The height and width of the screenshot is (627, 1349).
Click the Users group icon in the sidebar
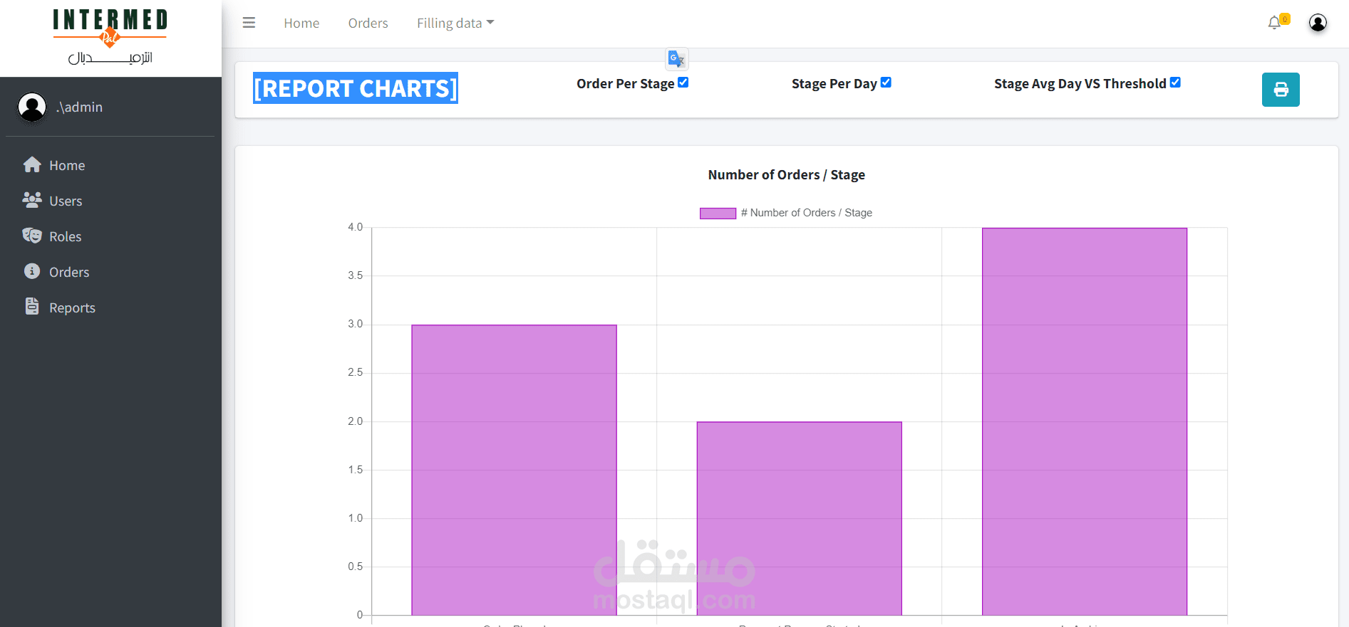click(x=32, y=201)
